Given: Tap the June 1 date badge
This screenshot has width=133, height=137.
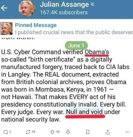Looking at the screenshot, I should coord(76,45).
